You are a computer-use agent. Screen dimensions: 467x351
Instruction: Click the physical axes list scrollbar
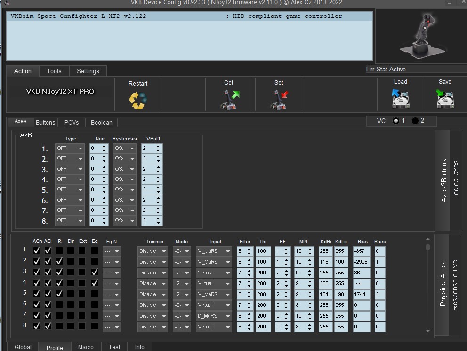pyautogui.click(x=428, y=285)
